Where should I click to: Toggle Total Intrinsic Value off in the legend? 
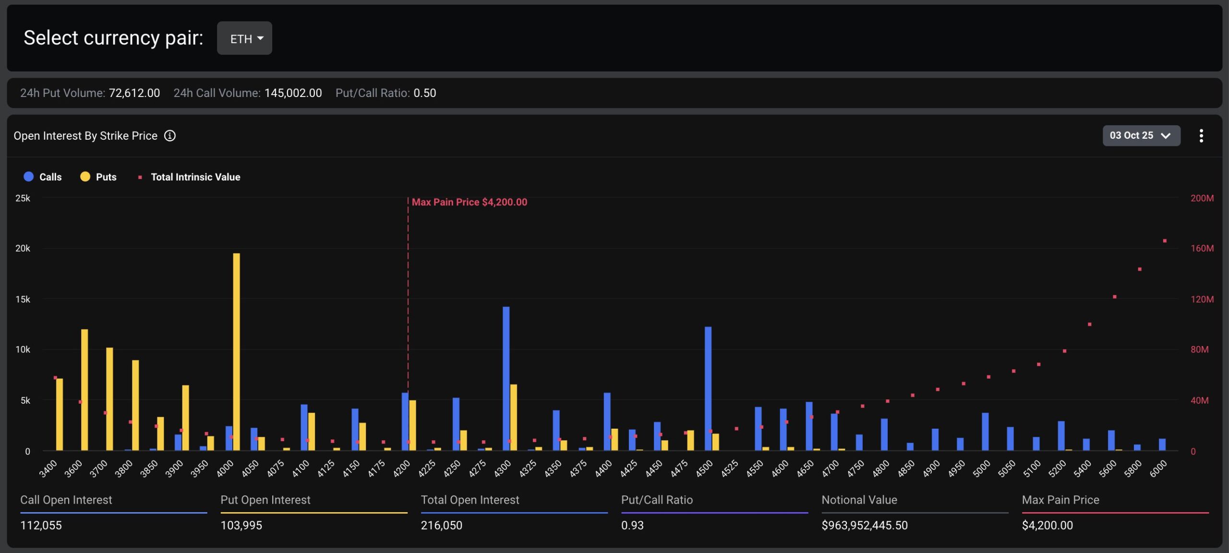[x=195, y=177]
